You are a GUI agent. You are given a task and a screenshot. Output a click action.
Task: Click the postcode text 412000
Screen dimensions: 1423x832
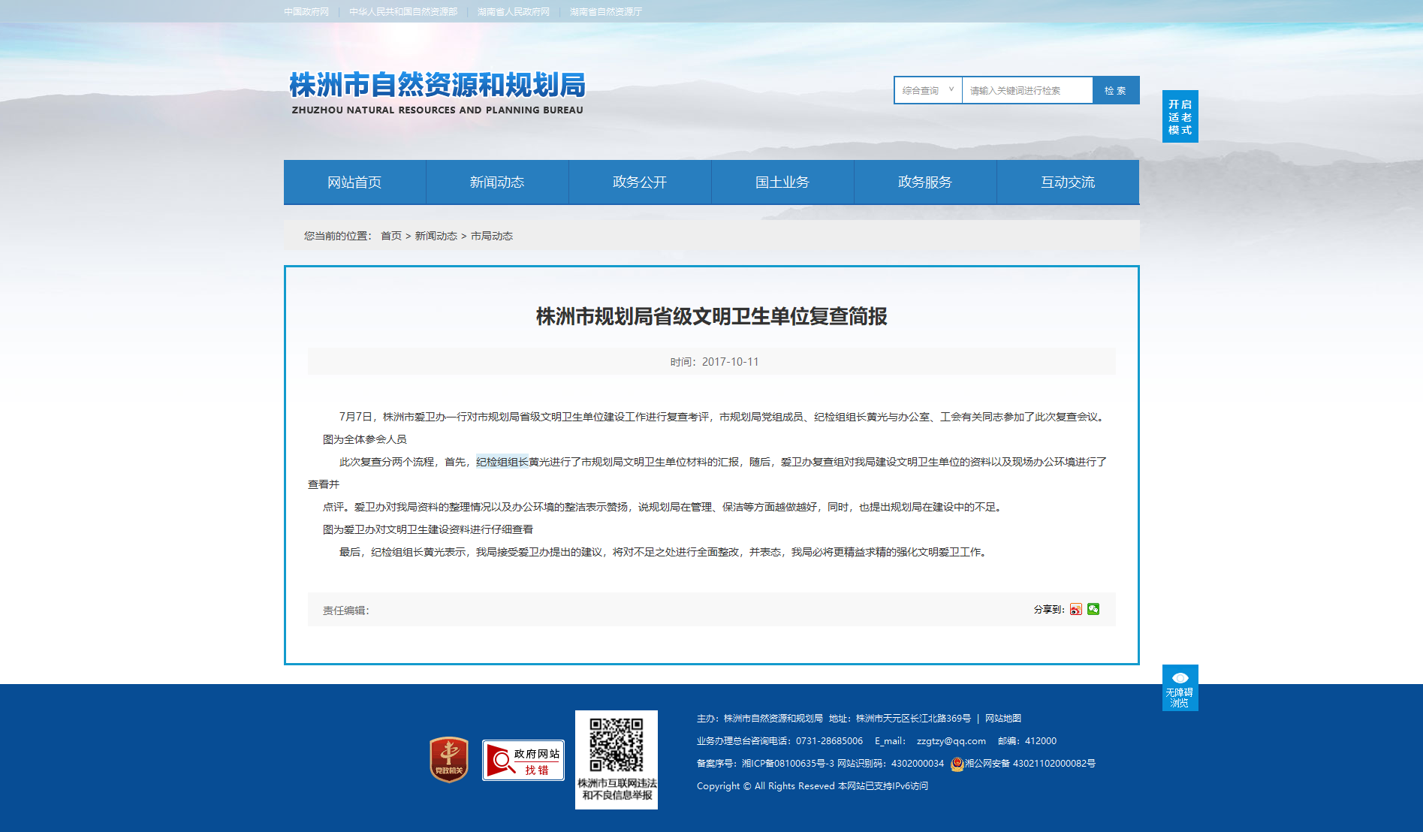click(1041, 741)
